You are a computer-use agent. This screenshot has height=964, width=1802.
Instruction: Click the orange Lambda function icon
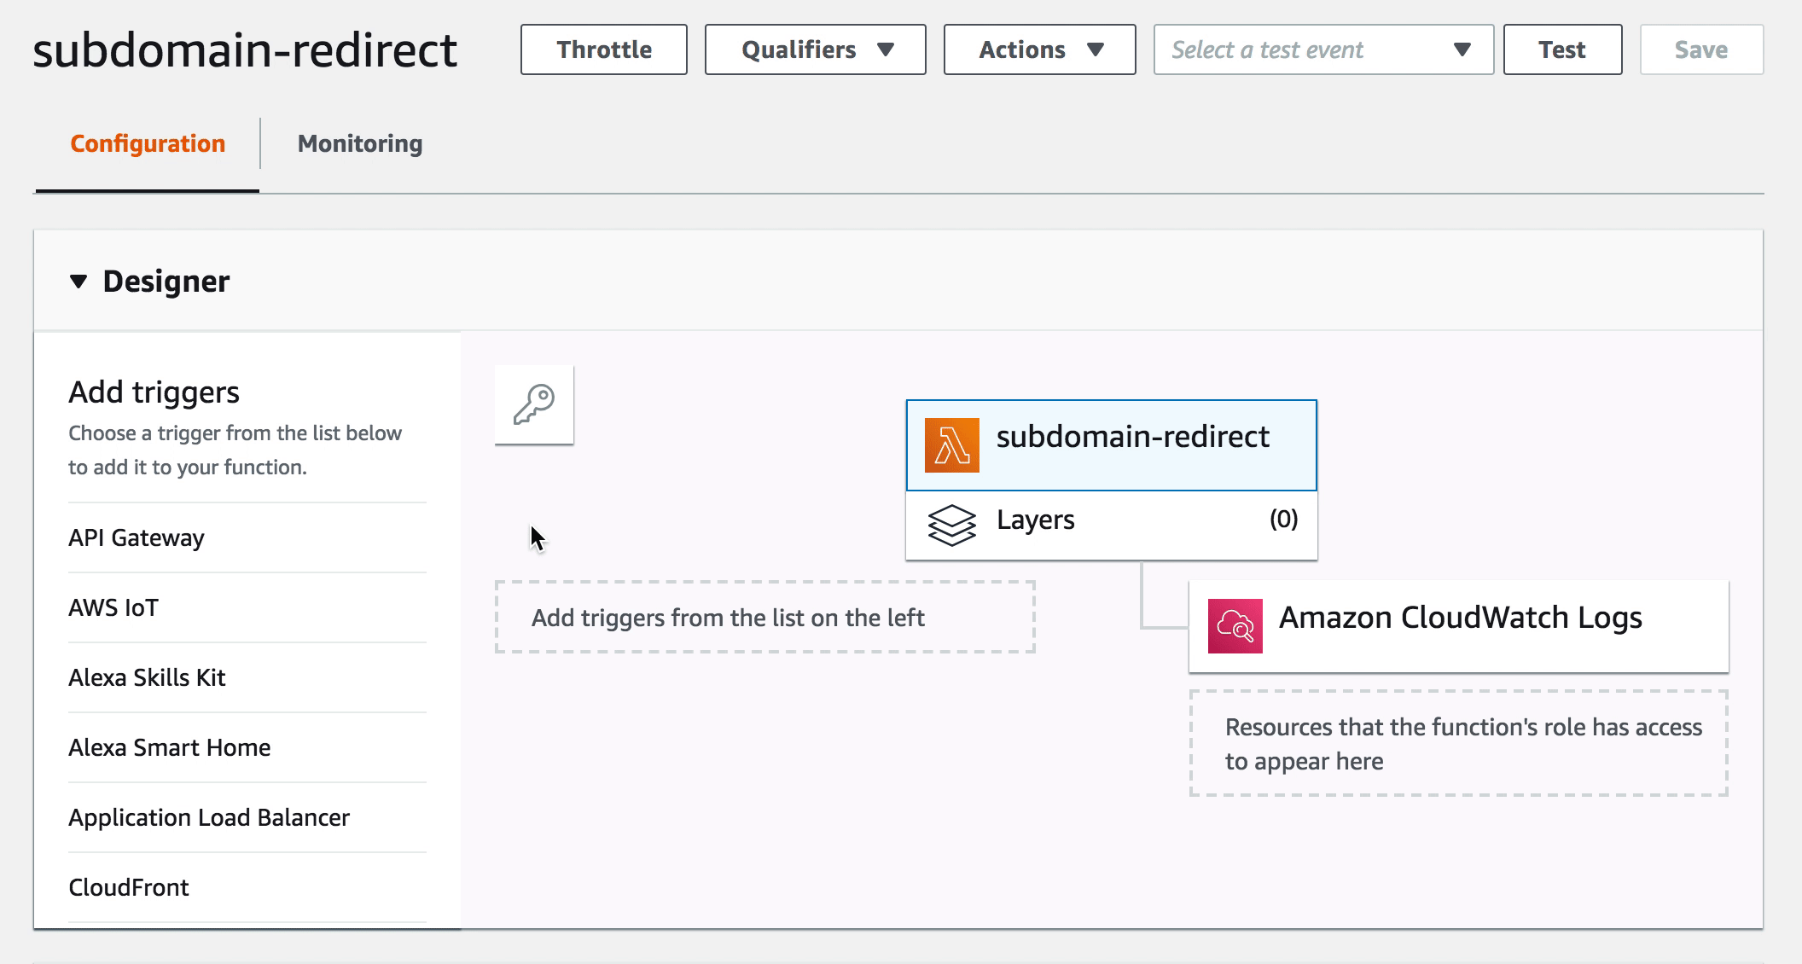click(951, 445)
